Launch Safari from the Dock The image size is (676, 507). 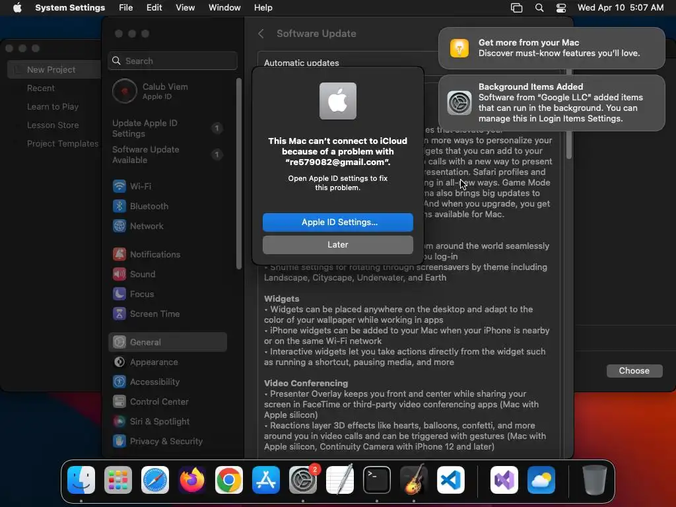coord(155,480)
